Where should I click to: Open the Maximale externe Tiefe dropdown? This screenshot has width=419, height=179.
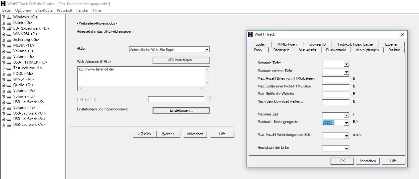click(x=347, y=72)
